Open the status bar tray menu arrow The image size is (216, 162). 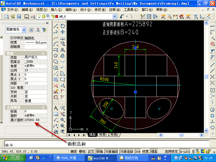coord(214,152)
